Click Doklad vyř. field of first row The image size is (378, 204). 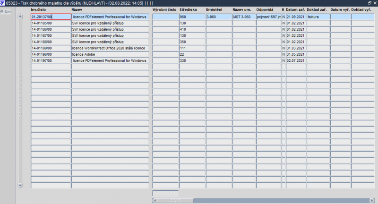click(x=363, y=17)
